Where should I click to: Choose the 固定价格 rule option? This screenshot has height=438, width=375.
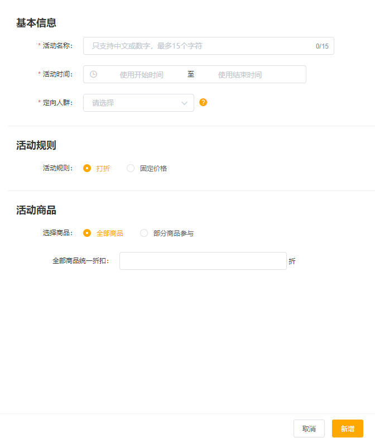pyautogui.click(x=131, y=168)
